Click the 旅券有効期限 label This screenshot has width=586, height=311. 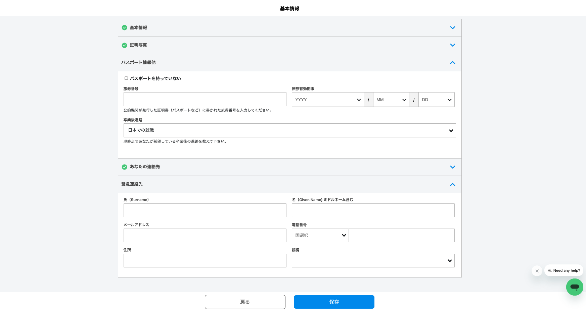(x=303, y=89)
